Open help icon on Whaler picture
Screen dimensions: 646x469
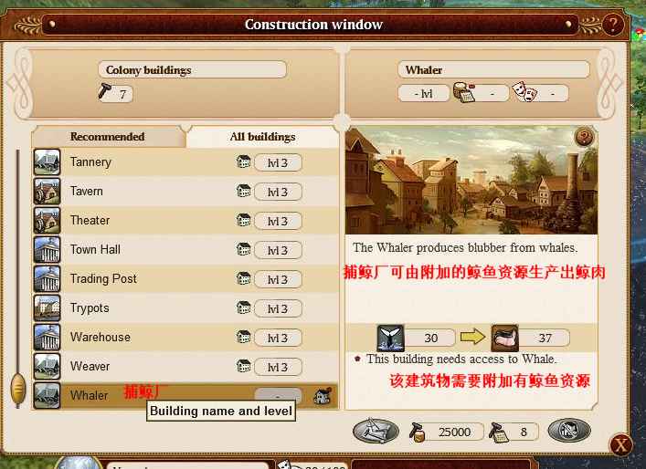584,137
